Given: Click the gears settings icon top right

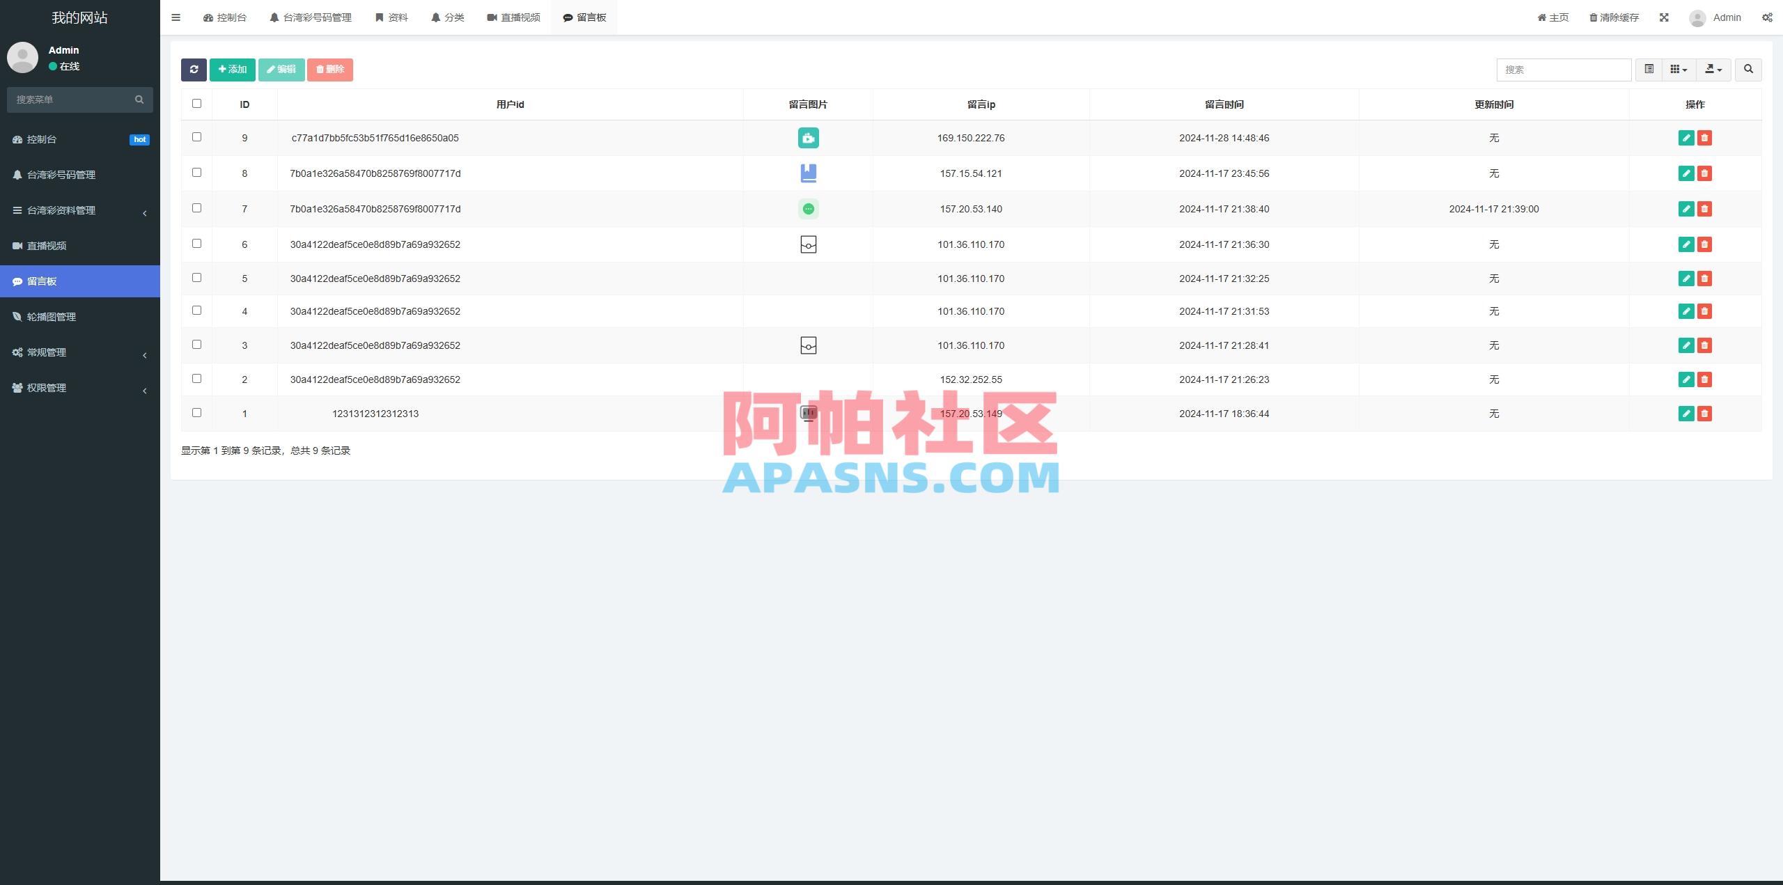Looking at the screenshot, I should 1767,17.
